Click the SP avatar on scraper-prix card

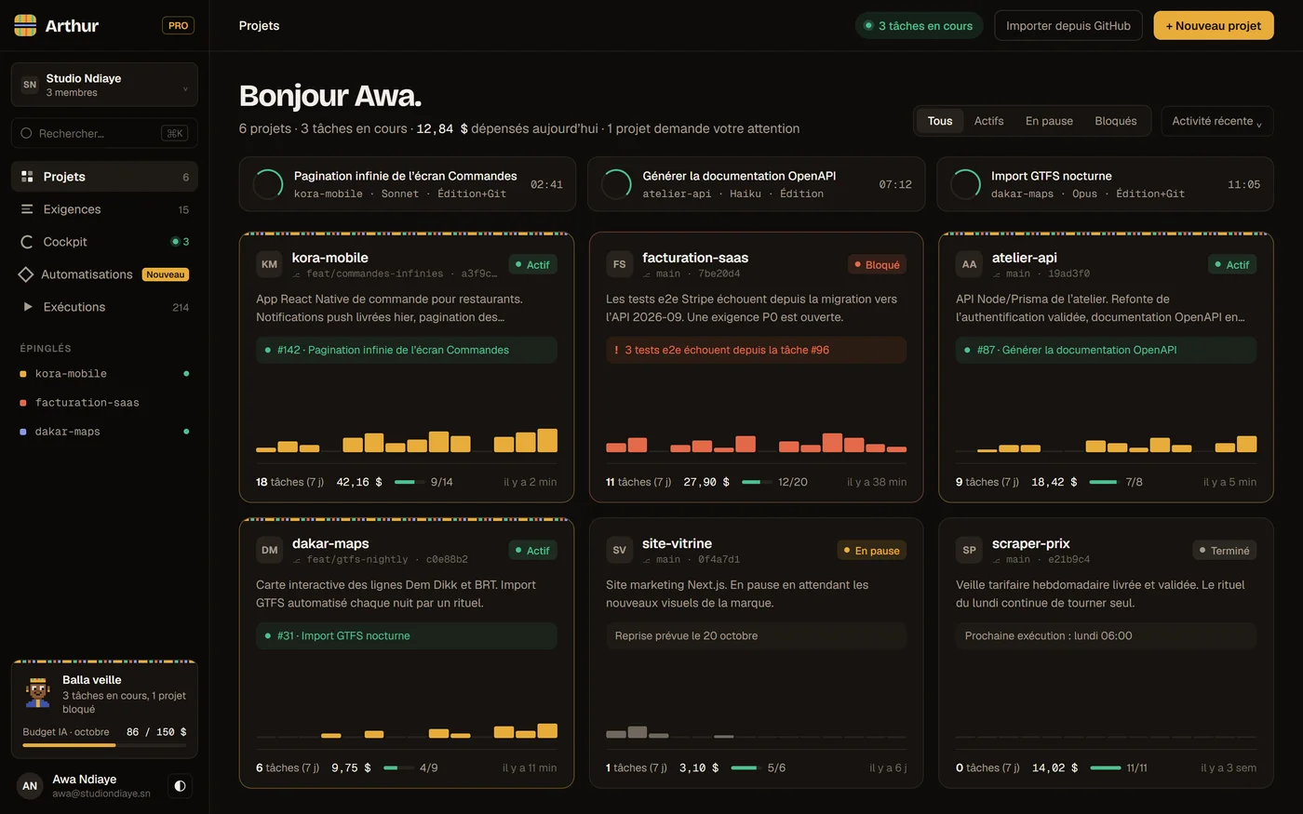[x=969, y=550]
